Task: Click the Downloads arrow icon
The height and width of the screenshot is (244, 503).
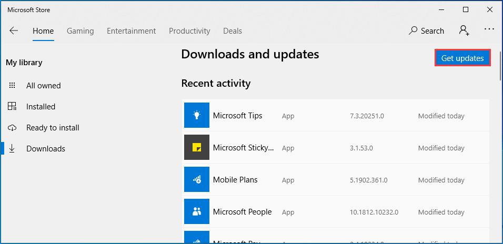Action: [x=12, y=148]
